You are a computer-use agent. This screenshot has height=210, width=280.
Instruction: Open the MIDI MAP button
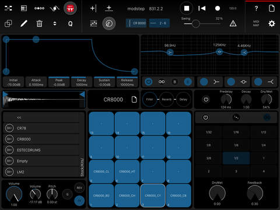256,23
